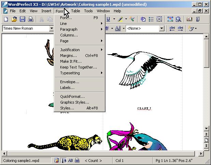Expand the Justification submenu

point(80,50)
